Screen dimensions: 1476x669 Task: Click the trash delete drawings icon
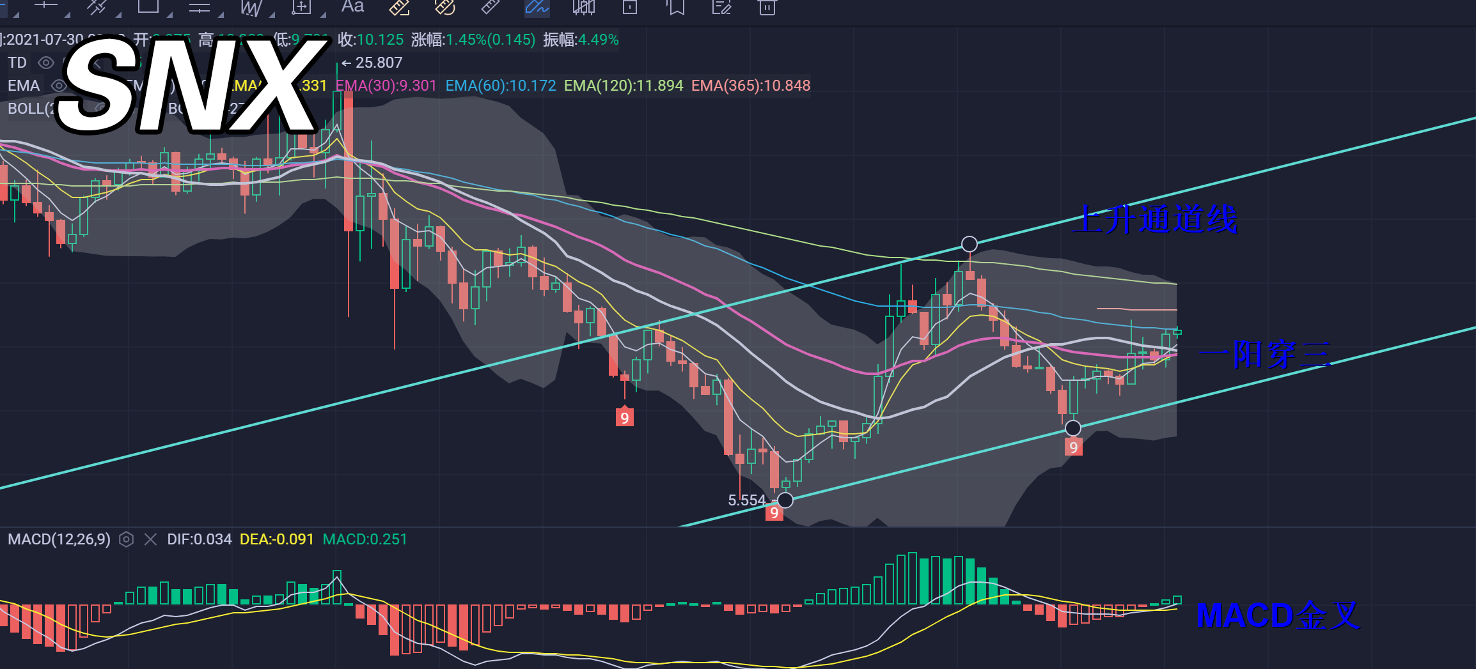[x=767, y=7]
